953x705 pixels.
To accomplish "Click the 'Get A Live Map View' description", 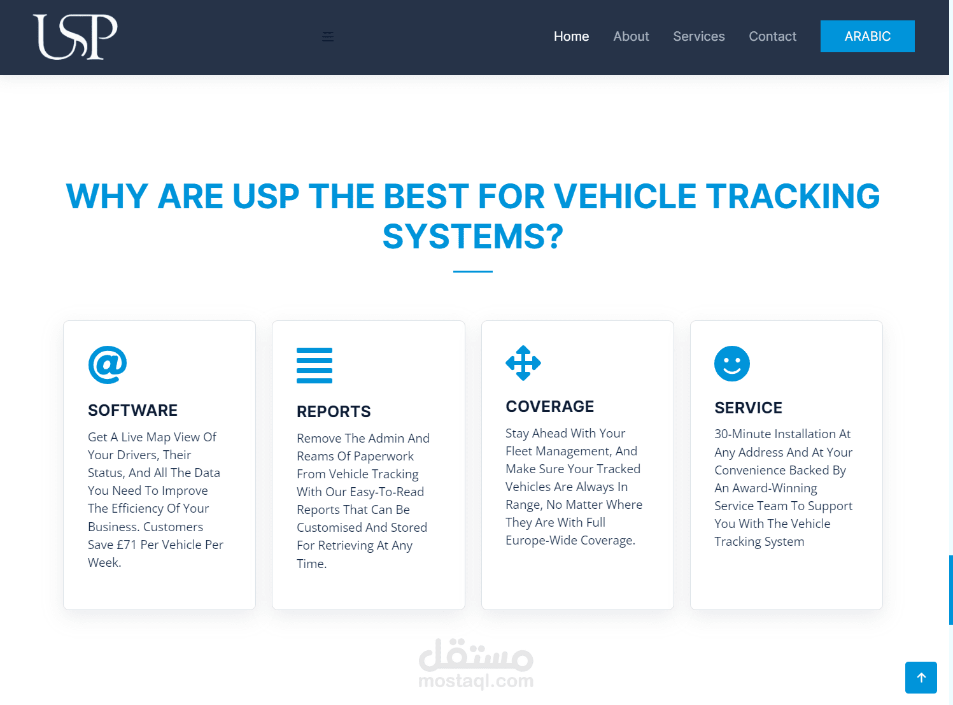I will [x=156, y=500].
